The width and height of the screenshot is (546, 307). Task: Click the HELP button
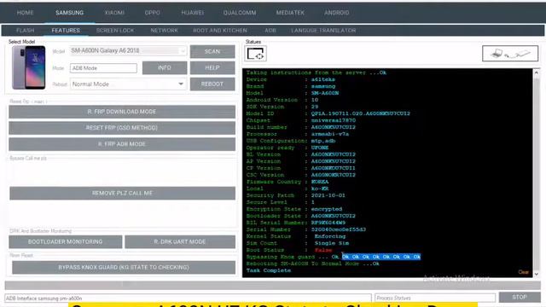coord(212,67)
